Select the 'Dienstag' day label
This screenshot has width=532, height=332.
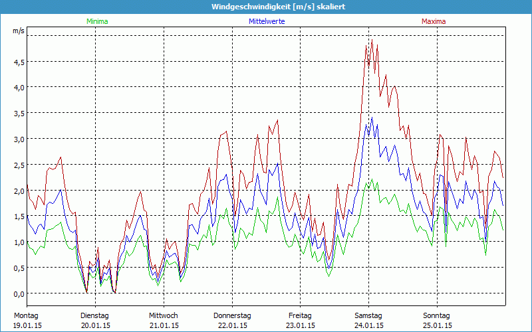[x=94, y=315]
